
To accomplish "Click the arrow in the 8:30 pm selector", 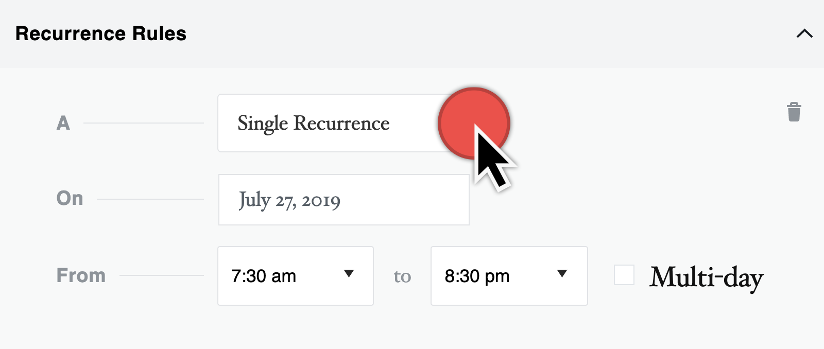I will [x=562, y=274].
